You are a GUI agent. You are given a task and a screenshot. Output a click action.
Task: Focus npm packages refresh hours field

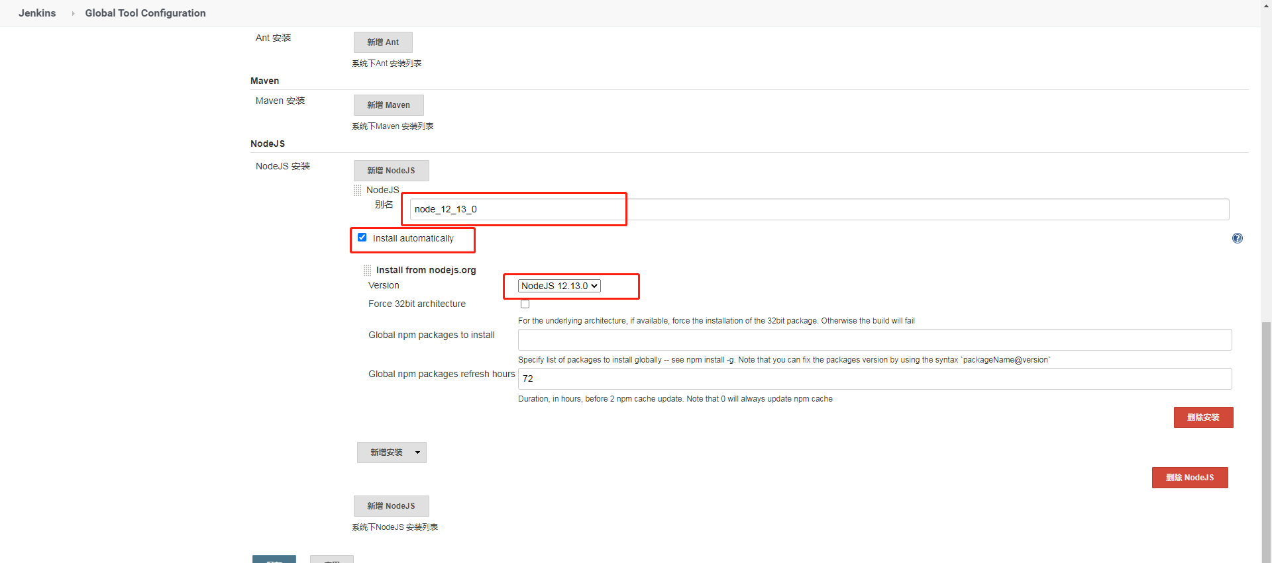coord(874,378)
